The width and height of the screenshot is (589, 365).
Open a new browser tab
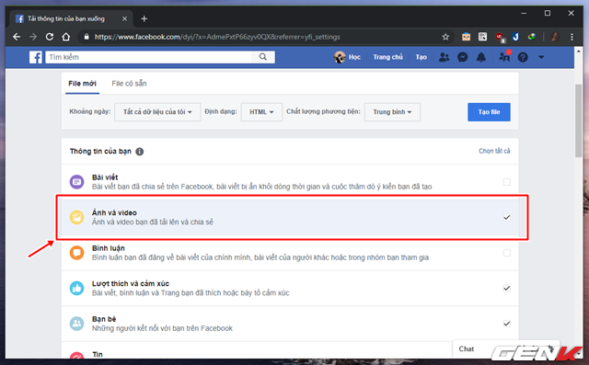click(x=144, y=18)
